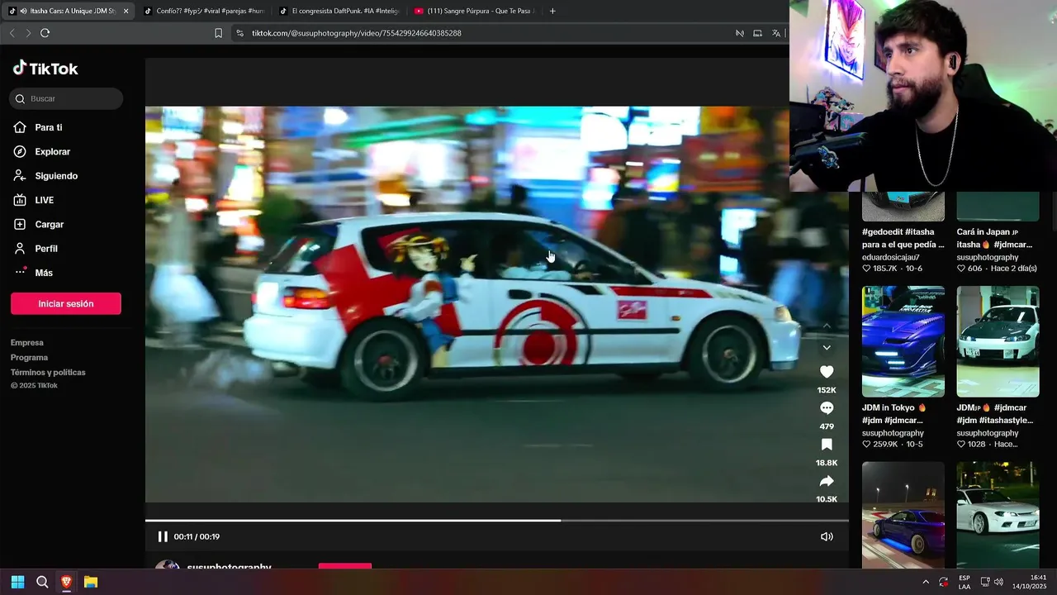
Task: Open eduardosicajau7 profile link
Action: click(x=891, y=257)
